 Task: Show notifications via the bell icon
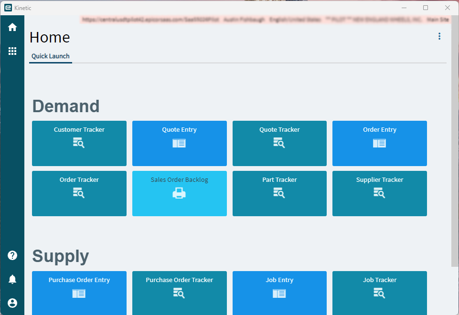pos(12,279)
